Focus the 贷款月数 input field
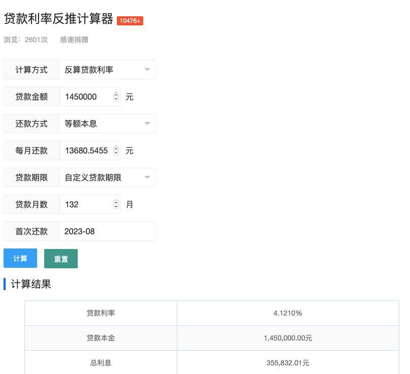Screen dimensions: 410x374 86,204
